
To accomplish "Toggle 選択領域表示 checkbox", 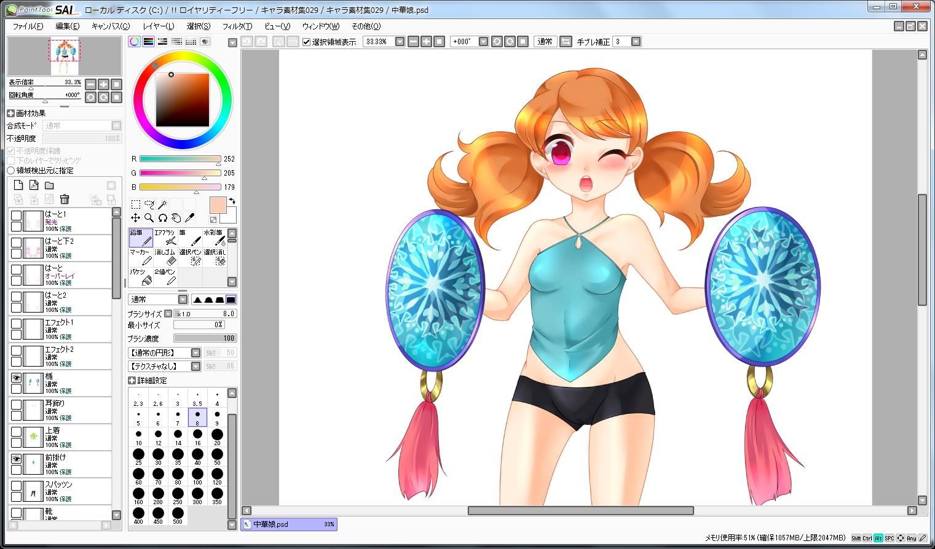I will [306, 42].
